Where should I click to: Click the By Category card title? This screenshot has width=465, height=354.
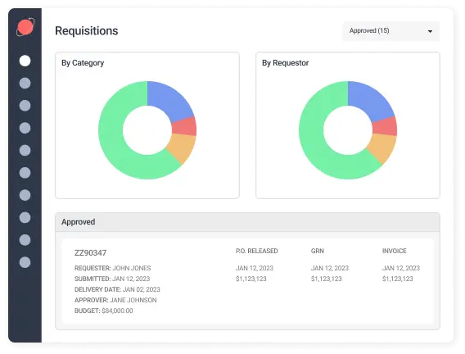pyautogui.click(x=83, y=63)
